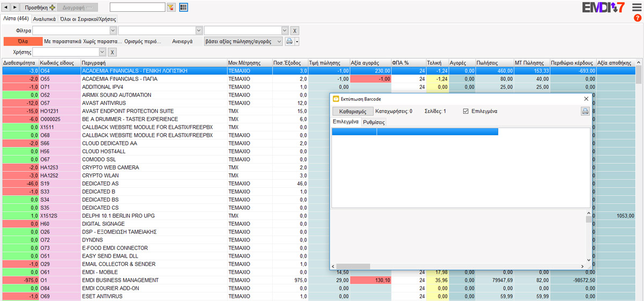Click item code HO1231 cell
The width and height of the screenshot is (644, 301).
click(60, 111)
